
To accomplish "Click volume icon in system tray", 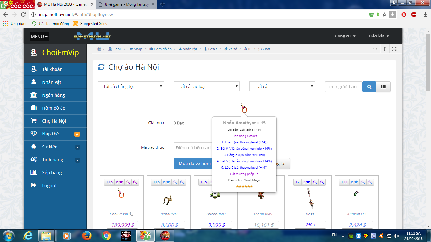I will [x=396, y=236].
